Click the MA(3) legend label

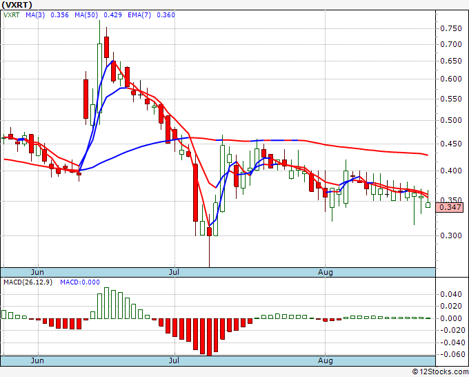[x=35, y=15]
